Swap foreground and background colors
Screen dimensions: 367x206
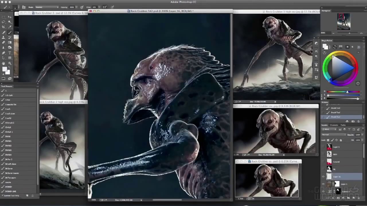coord(9,67)
